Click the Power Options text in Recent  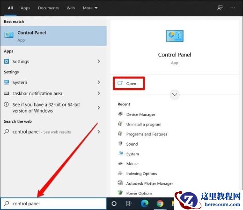point(140,193)
